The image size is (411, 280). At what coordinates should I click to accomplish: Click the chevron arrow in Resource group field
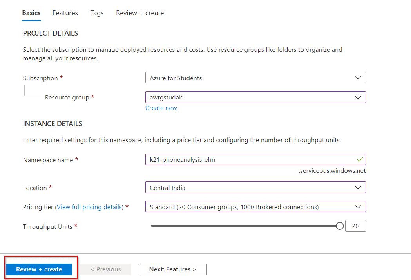(358, 98)
